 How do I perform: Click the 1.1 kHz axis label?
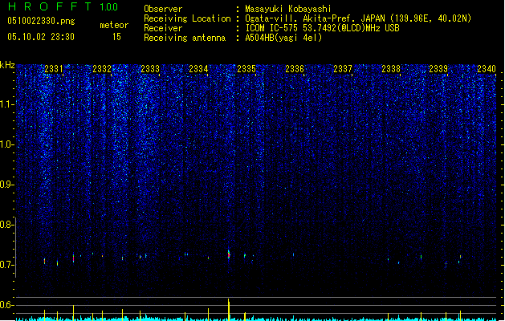click(x=7, y=104)
